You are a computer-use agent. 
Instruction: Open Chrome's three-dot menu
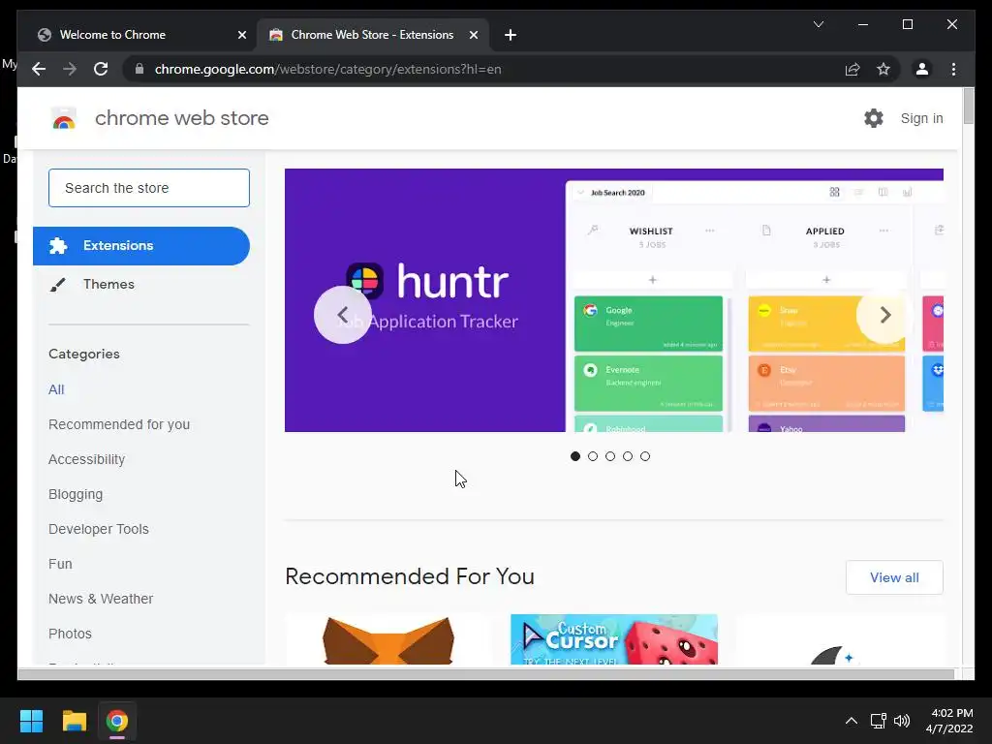[953, 69]
